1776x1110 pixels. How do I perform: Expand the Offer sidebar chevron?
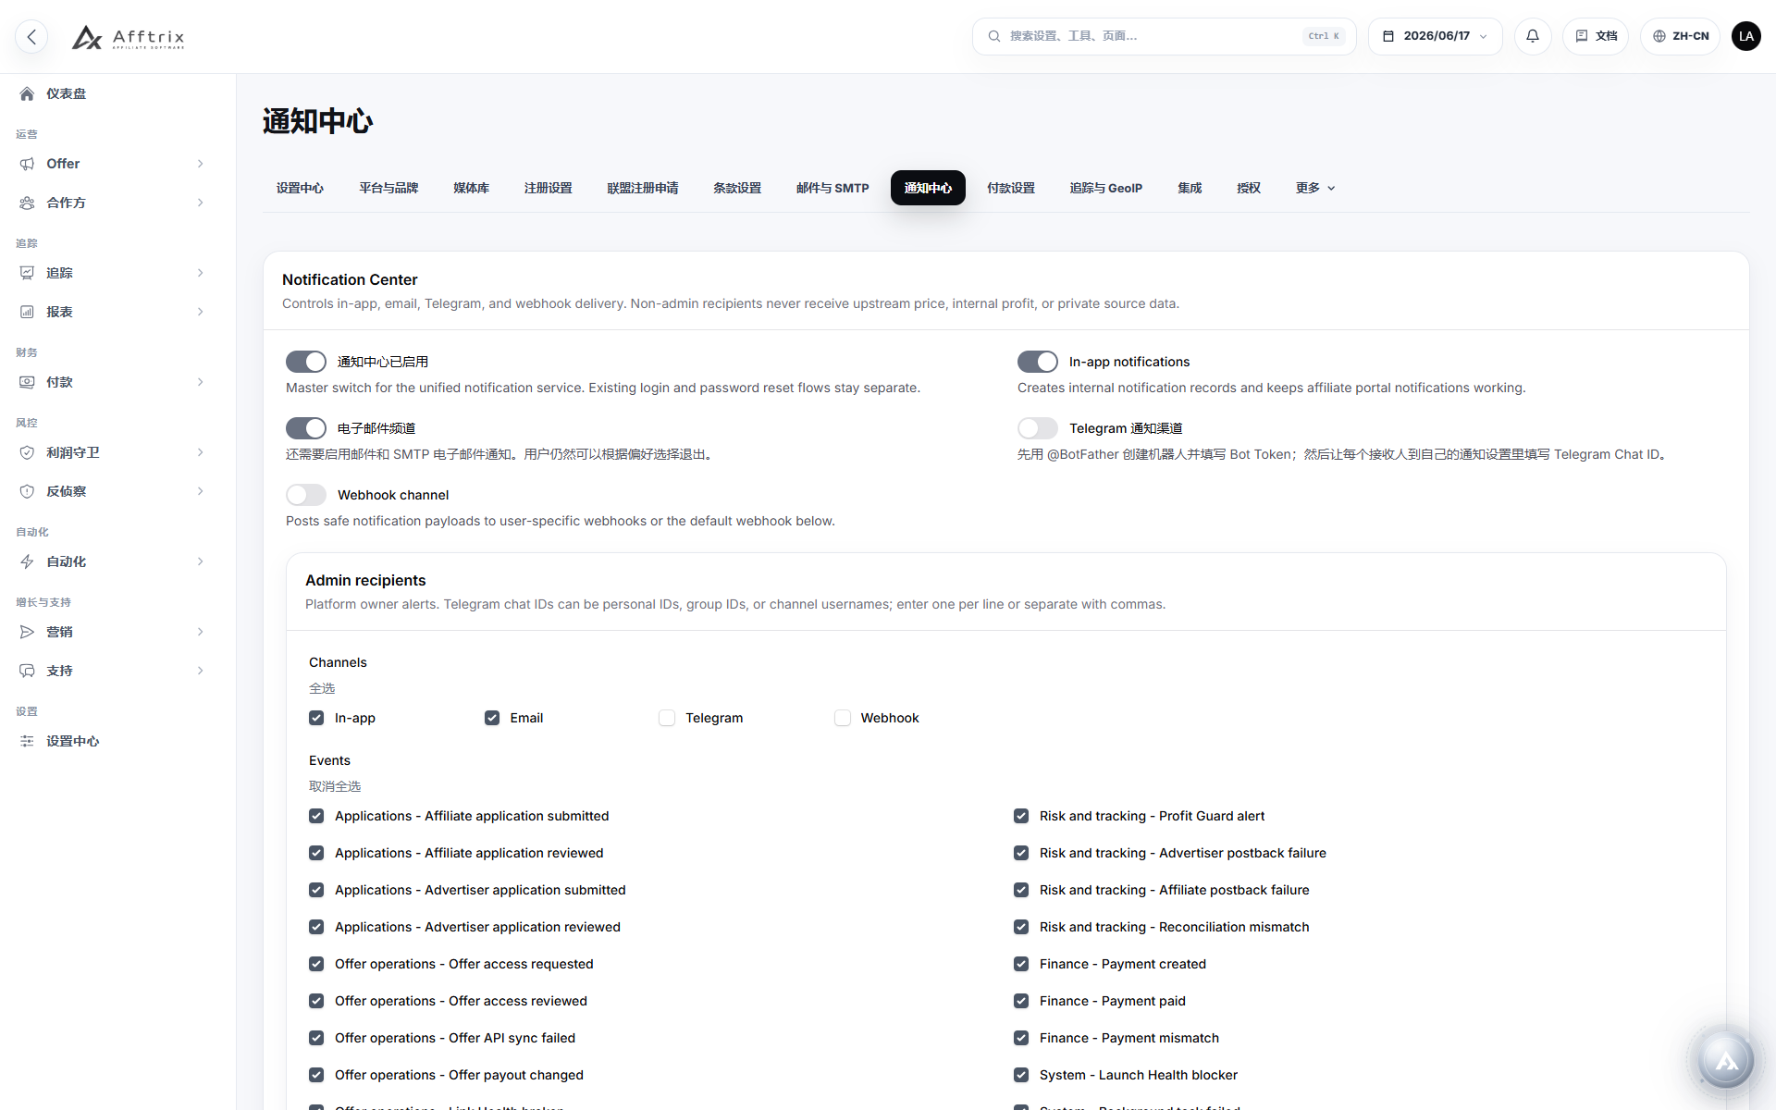click(x=200, y=164)
